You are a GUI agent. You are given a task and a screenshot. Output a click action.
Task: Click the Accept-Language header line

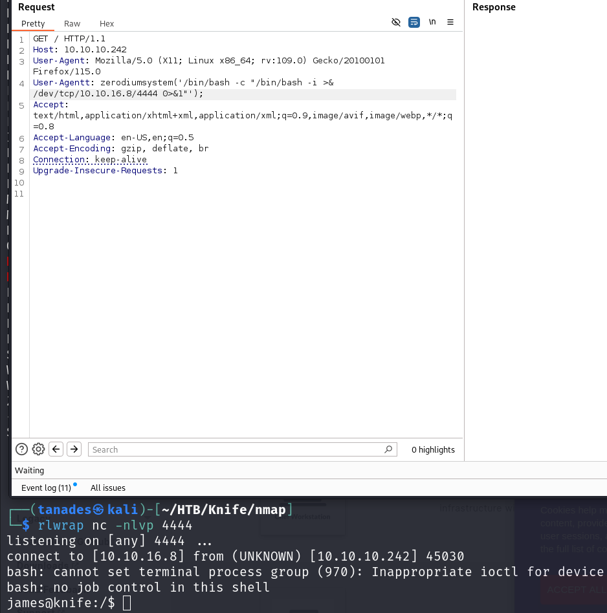(113, 138)
